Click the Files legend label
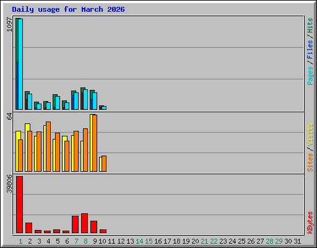The height and width of the screenshot is (248, 317). [310, 49]
